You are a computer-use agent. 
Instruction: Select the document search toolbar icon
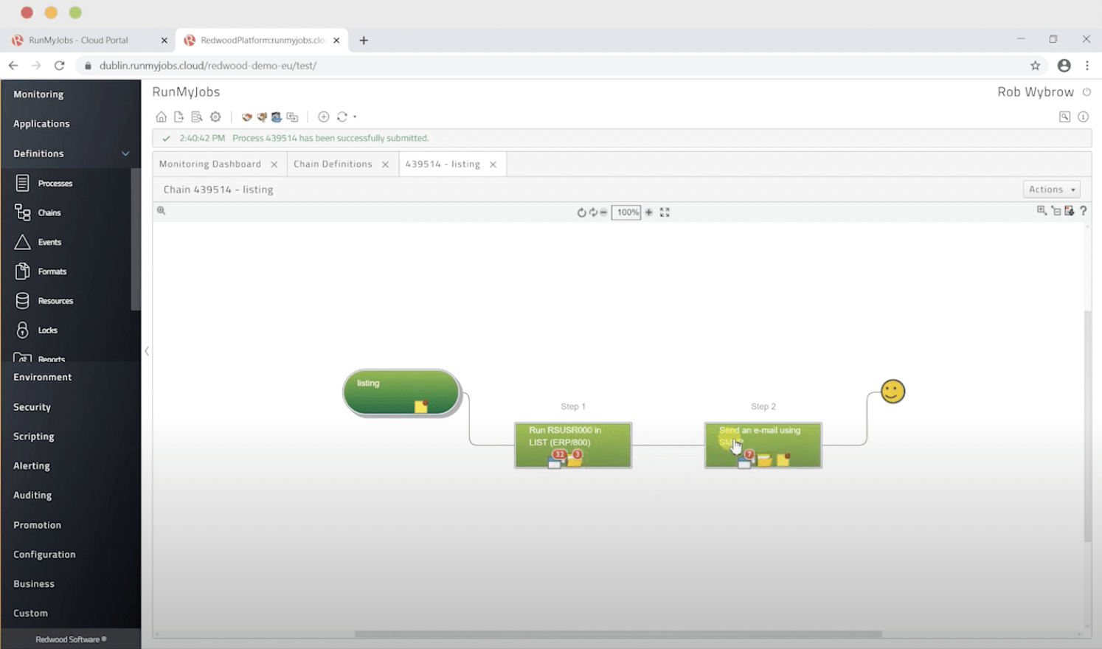(197, 117)
